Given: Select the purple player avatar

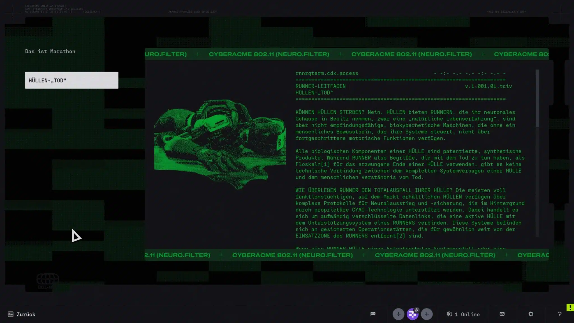Looking at the screenshot, I should [x=412, y=315].
